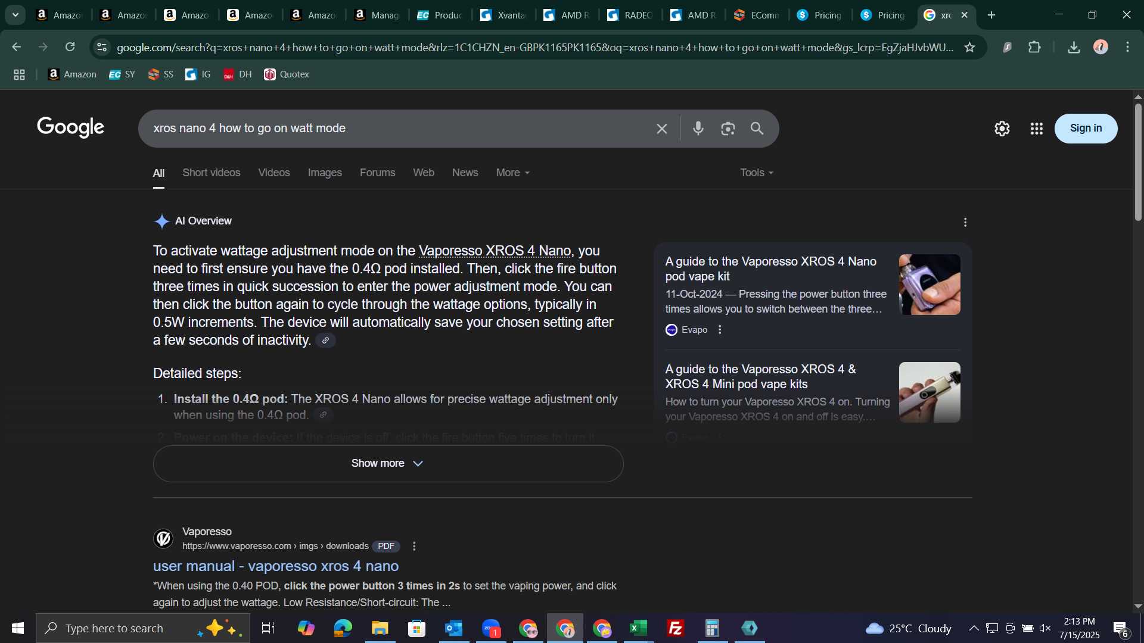
Task: Click the taskbar search box
Action: [143, 628]
